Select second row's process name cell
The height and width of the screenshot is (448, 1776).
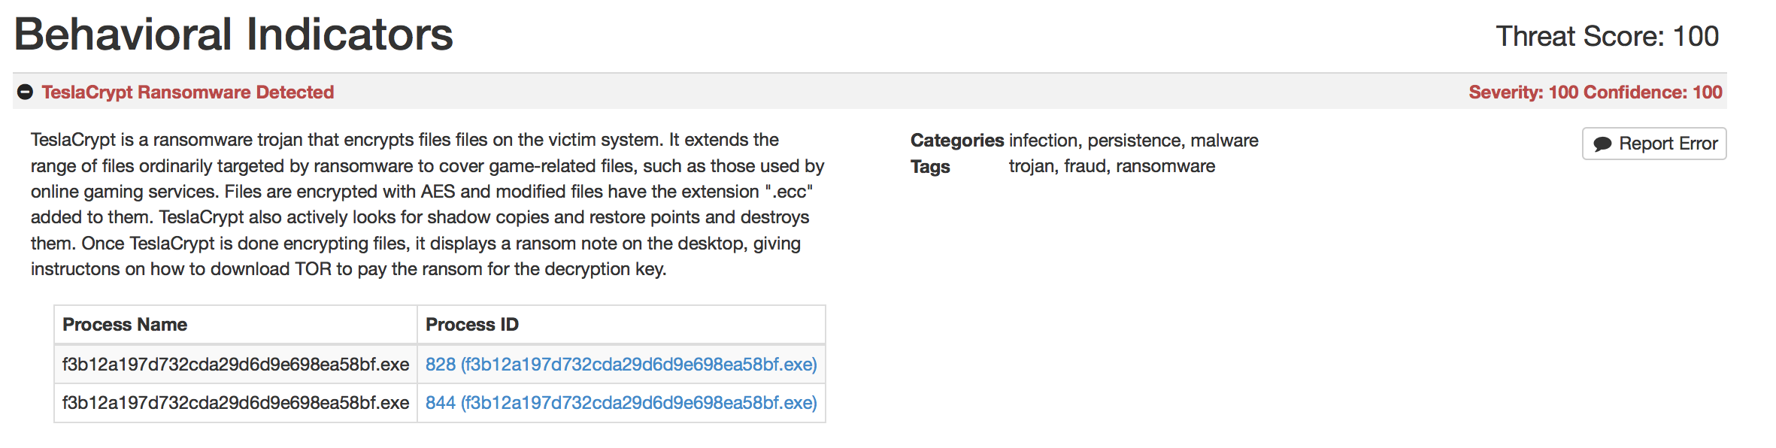click(x=235, y=403)
